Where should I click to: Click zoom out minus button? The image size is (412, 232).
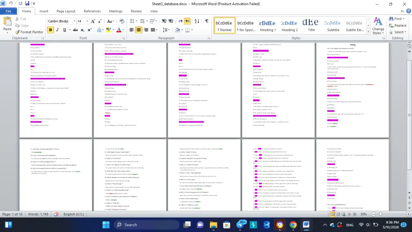373,214
